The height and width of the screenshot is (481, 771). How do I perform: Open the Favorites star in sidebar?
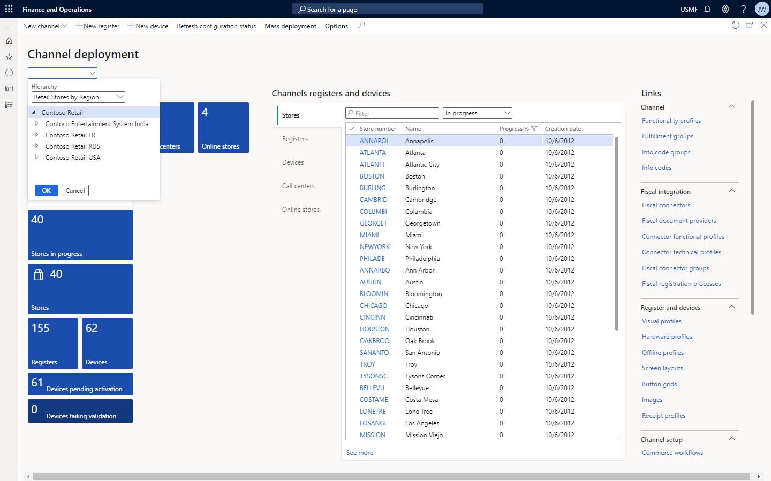coord(9,57)
